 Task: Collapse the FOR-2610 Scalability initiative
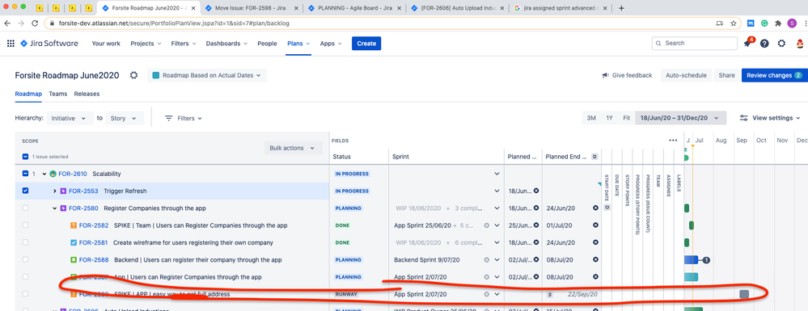pos(44,174)
